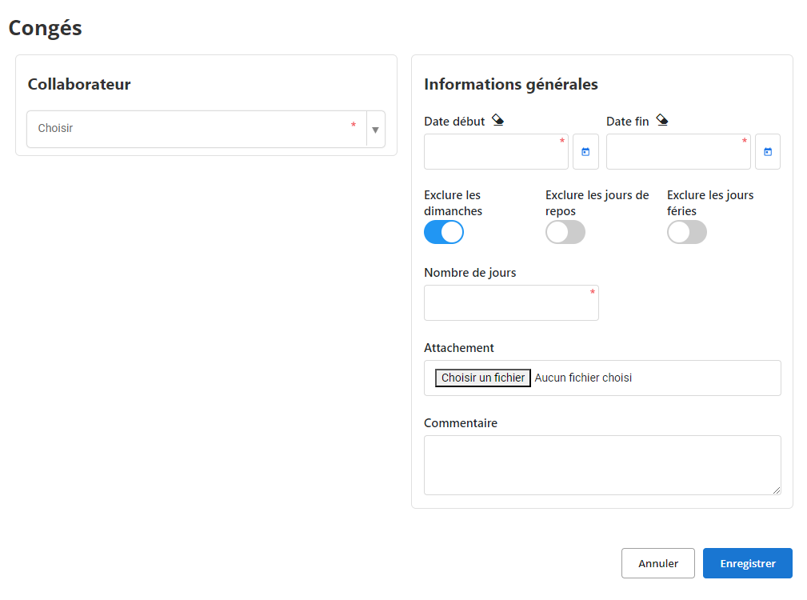Click the Choisir un fichier button
Viewport: 807px width, 600px height.
tap(483, 378)
